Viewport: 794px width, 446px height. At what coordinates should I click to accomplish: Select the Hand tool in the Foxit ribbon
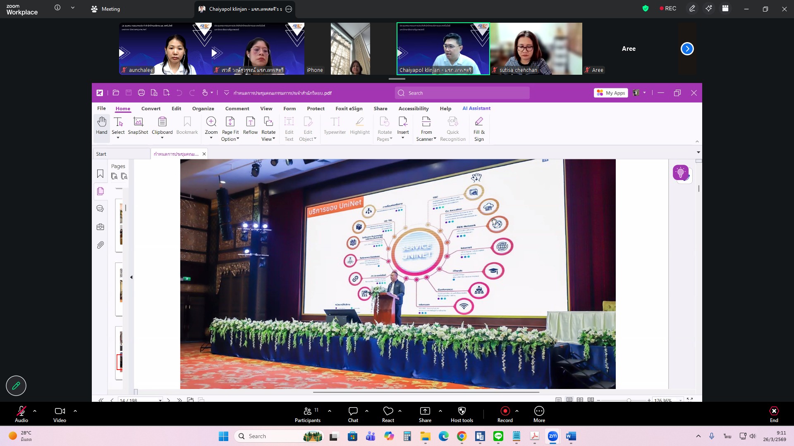pos(102,126)
